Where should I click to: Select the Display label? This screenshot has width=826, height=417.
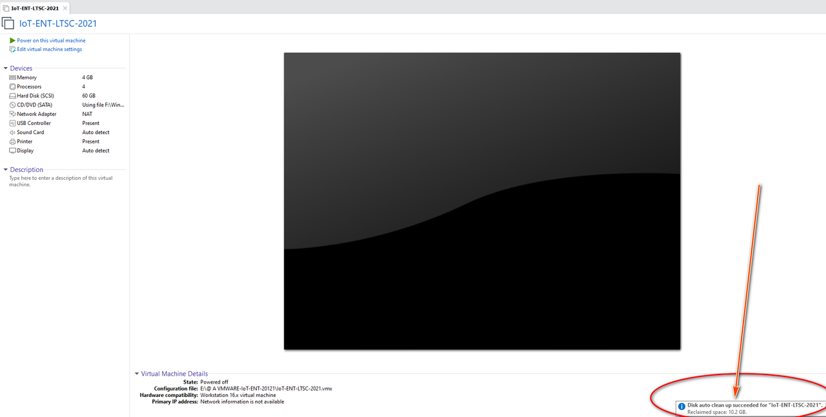[x=25, y=150]
